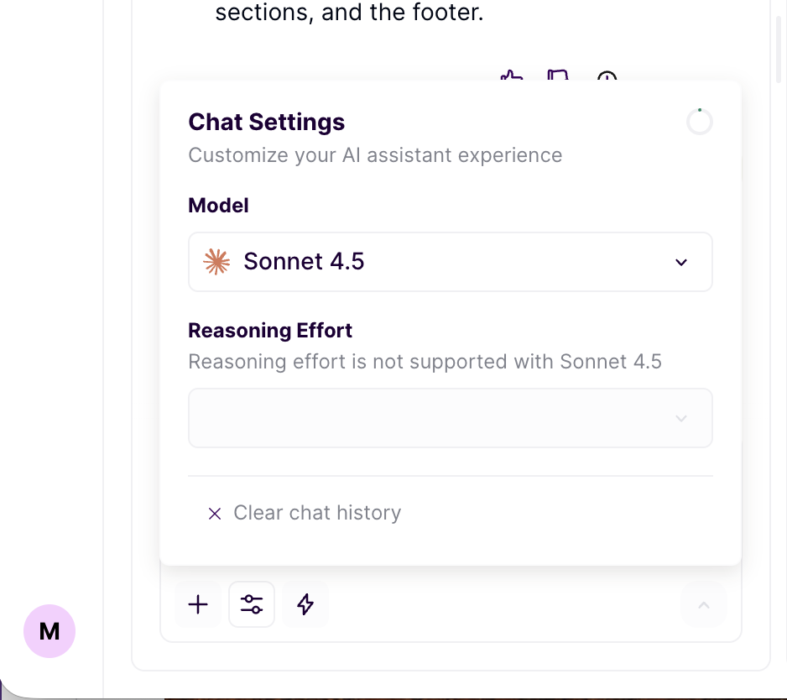Toggle the chat settings sliders icon
Image resolution: width=787 pixels, height=700 pixels.
(x=252, y=604)
